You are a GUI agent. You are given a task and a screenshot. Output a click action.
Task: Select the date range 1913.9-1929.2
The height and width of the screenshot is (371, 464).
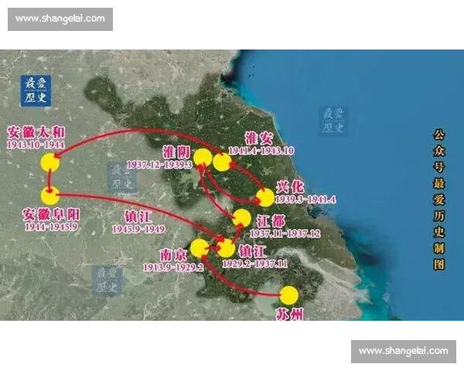click(x=173, y=267)
